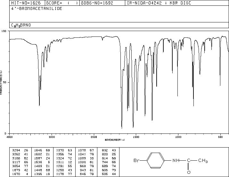Viewport: 229px width, 177px height.
Task: Click the 1000 x-axis tick label
Action: coord(178,137)
